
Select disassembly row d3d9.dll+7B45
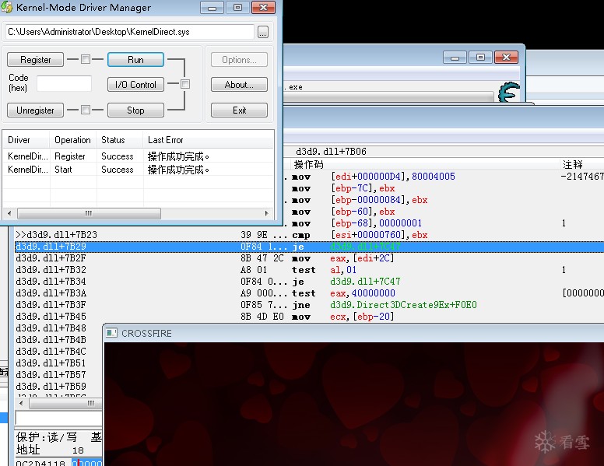pyautogui.click(x=309, y=317)
